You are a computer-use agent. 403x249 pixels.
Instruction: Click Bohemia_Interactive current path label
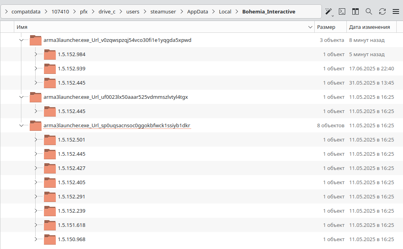tap(269, 12)
